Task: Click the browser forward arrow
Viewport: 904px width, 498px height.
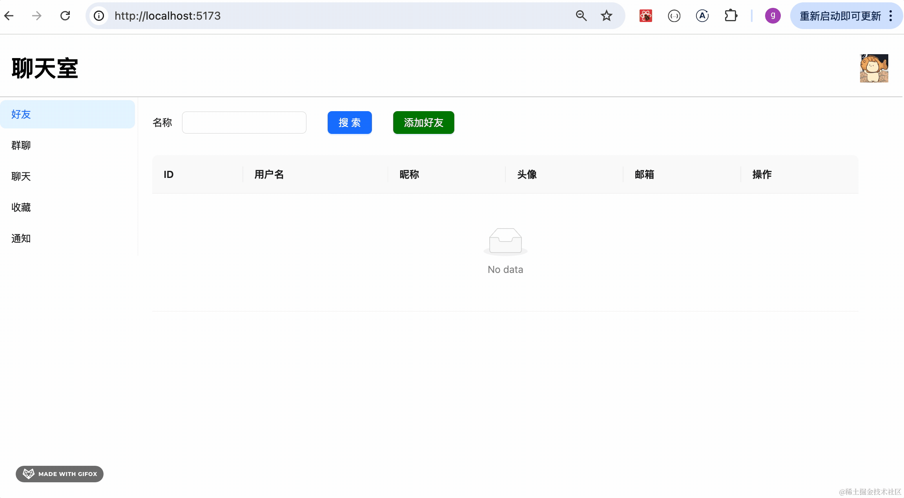Action: [x=36, y=16]
